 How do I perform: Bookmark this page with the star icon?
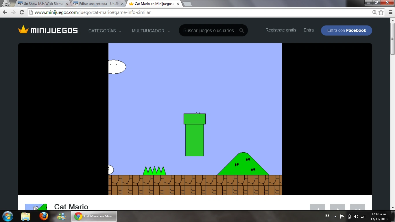point(381,12)
